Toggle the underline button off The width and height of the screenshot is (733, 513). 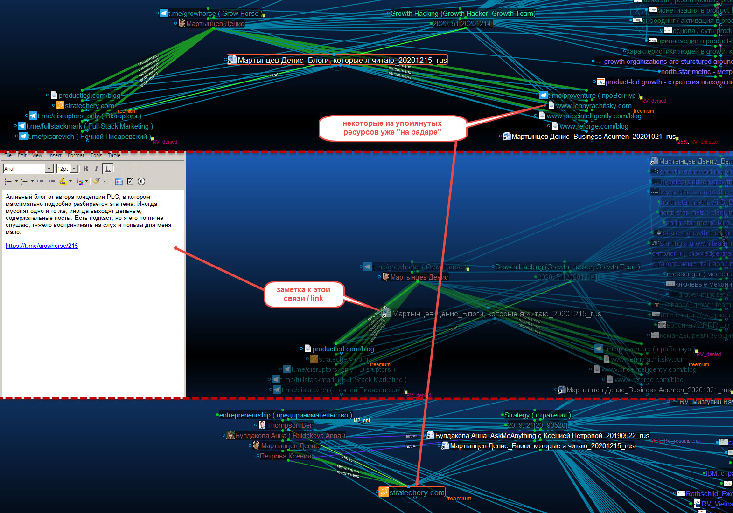(x=108, y=169)
